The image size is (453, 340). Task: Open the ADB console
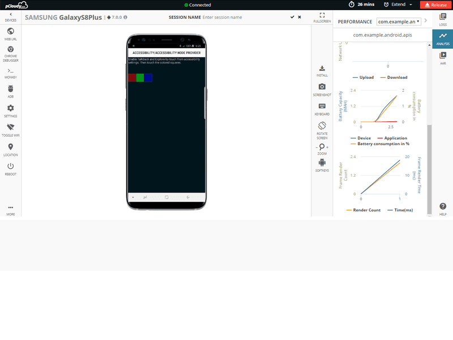click(11, 92)
